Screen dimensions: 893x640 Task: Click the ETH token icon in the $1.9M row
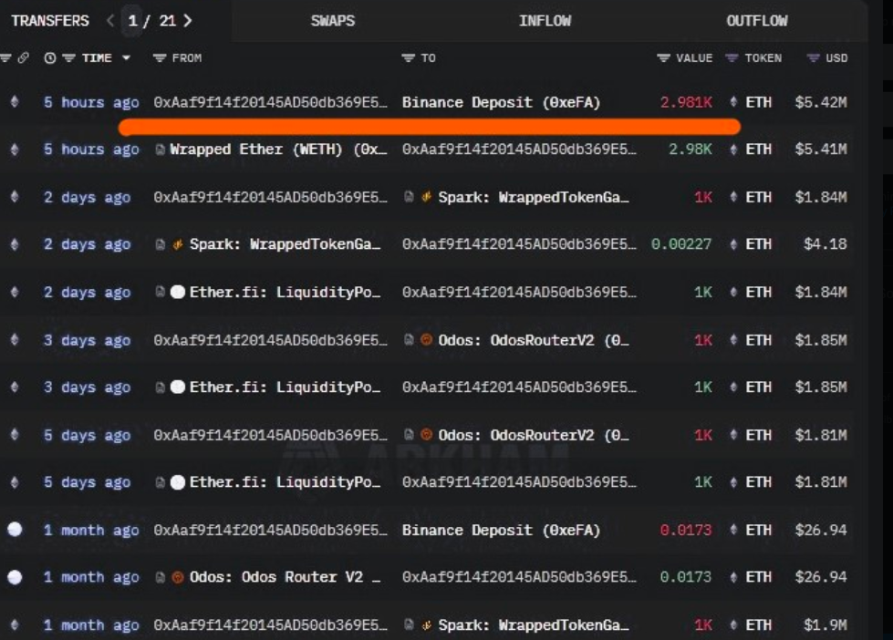pos(733,625)
